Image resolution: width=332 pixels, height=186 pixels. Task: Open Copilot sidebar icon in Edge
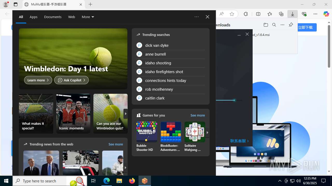[x=326, y=14]
